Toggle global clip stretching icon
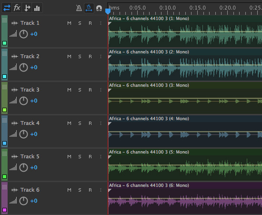 [x=89, y=8]
